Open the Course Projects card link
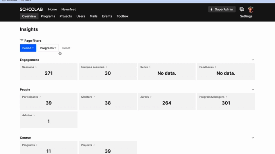Screen dimensions: 275x154 coord(88,145)
